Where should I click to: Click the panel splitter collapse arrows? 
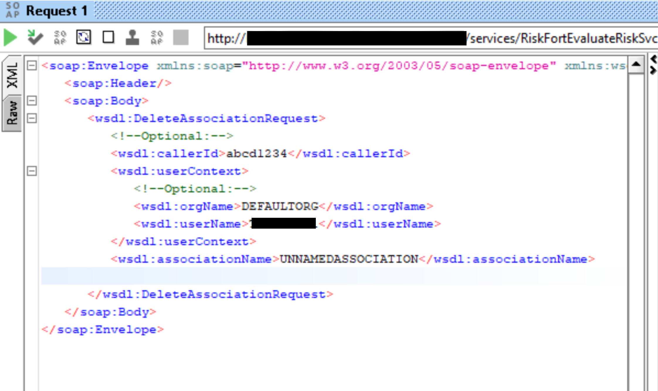click(x=653, y=65)
